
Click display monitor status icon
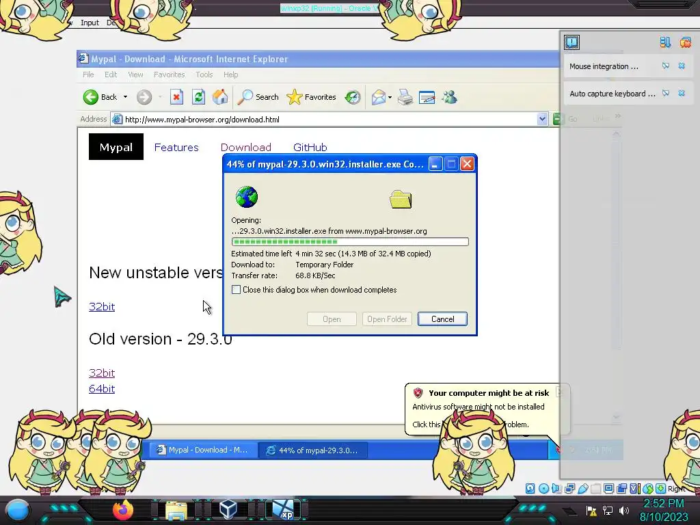point(608,488)
